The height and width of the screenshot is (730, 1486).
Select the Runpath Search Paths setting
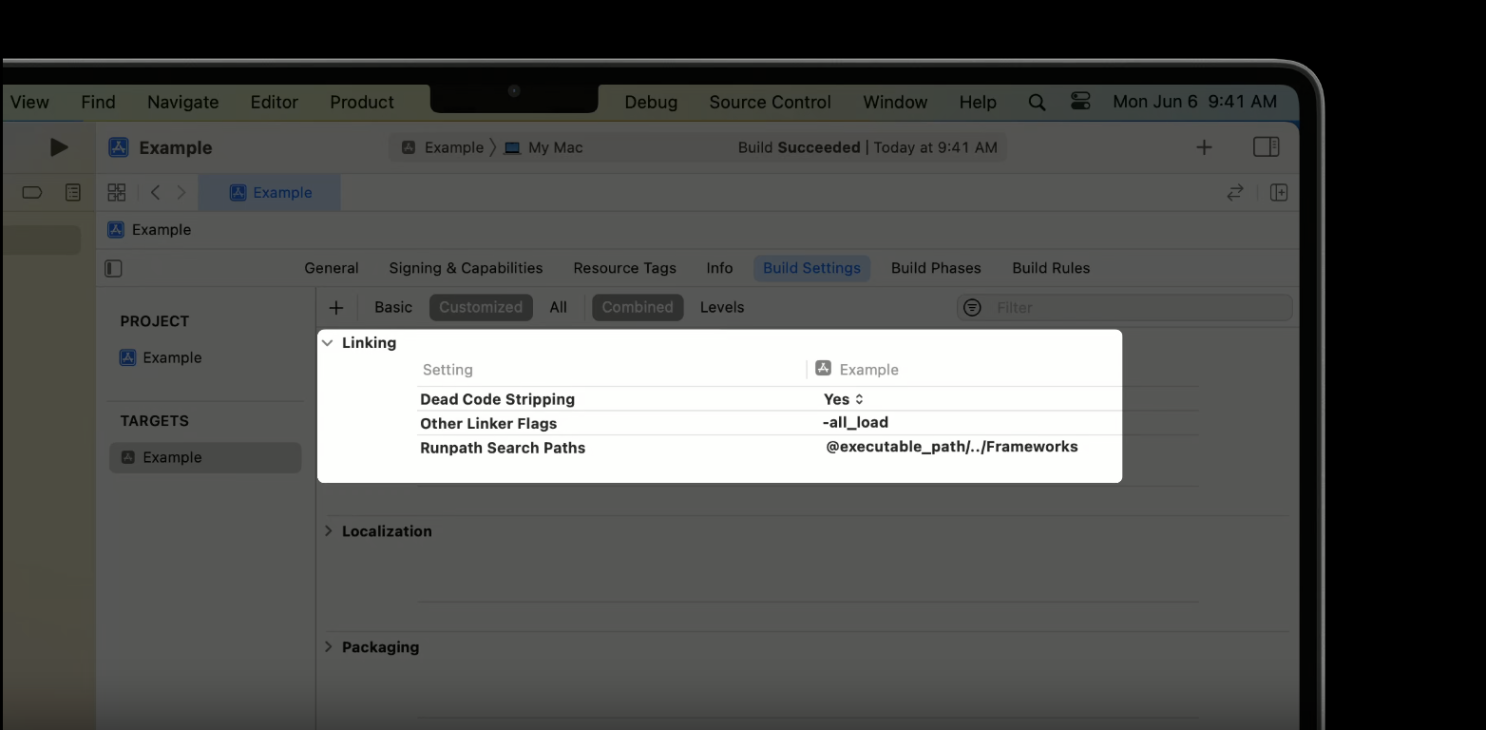[x=503, y=448]
